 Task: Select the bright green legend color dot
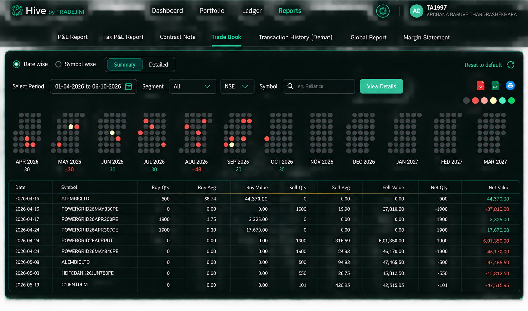[511, 101]
